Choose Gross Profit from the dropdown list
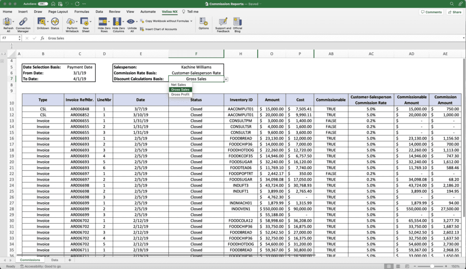466x269 pixels. (x=181, y=95)
